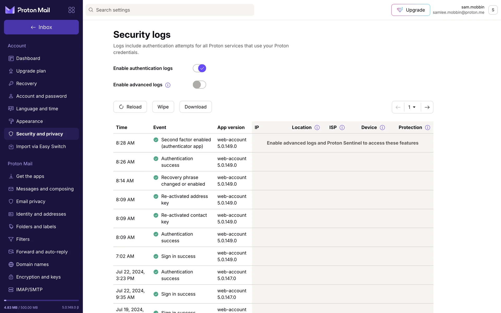
Task: Go to the next logs page arrow
Action: [427, 107]
